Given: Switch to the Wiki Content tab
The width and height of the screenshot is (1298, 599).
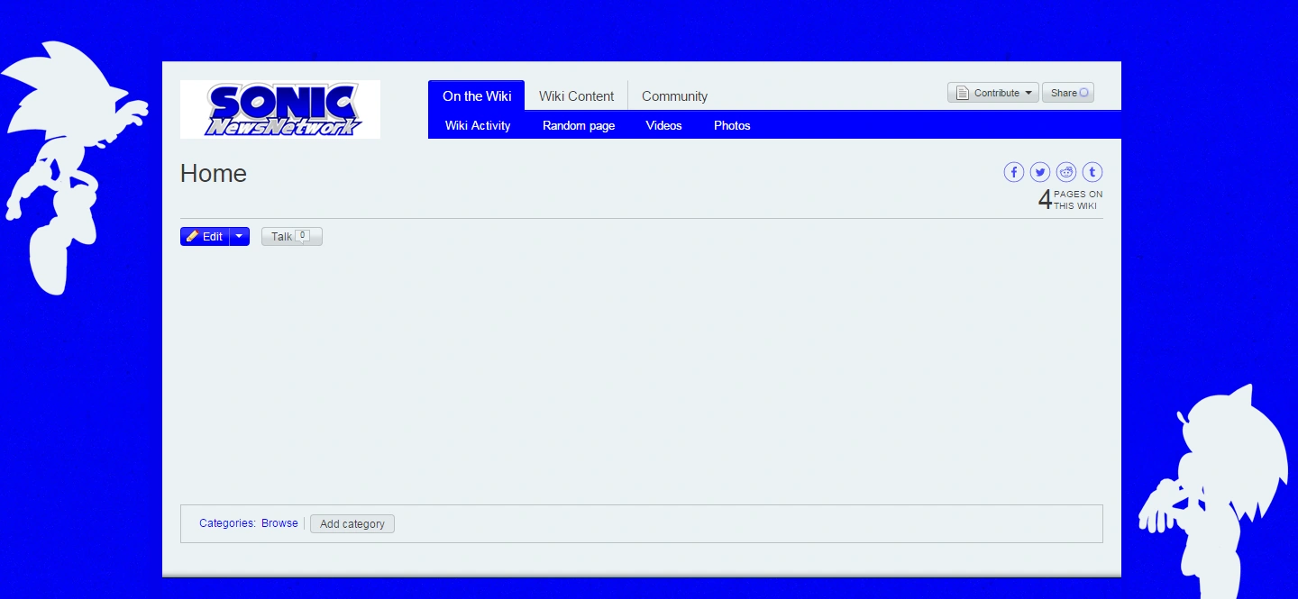Looking at the screenshot, I should [x=576, y=96].
